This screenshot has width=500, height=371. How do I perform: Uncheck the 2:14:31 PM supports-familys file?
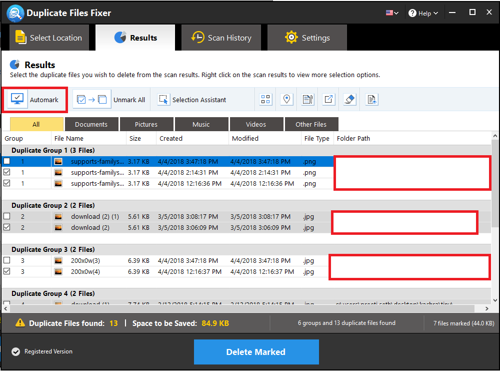pos(6,172)
